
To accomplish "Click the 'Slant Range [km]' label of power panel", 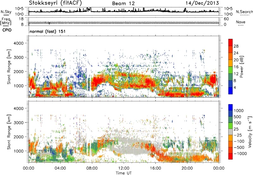I will (9, 67).
